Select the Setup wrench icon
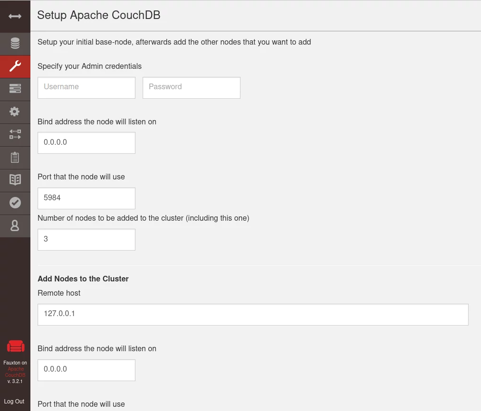The width and height of the screenshot is (481, 411). coord(15,66)
